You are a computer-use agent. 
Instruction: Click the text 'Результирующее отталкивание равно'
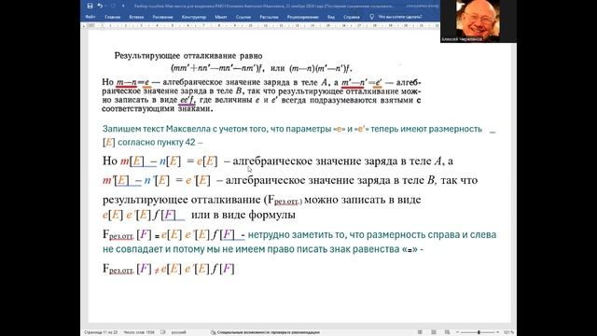click(188, 56)
